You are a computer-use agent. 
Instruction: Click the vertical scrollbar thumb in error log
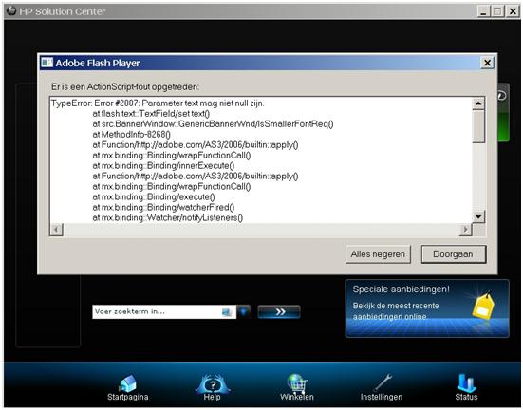478,127
